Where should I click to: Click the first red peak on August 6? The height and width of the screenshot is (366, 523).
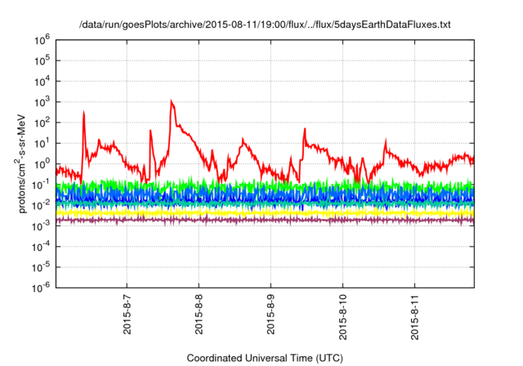[83, 114]
